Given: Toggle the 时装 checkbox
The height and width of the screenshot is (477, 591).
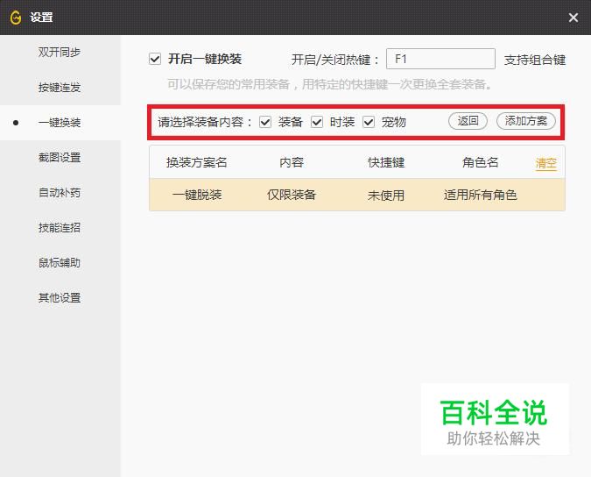Looking at the screenshot, I should click(x=317, y=122).
